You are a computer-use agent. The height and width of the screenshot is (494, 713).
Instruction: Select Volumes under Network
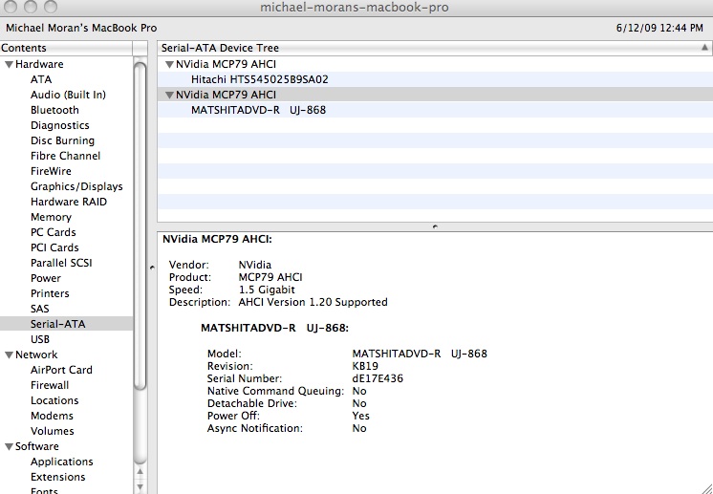[x=53, y=431]
